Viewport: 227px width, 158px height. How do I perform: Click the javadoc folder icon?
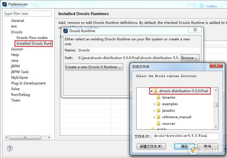(158, 110)
